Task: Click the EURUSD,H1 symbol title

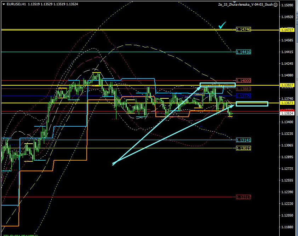Action: [16, 4]
